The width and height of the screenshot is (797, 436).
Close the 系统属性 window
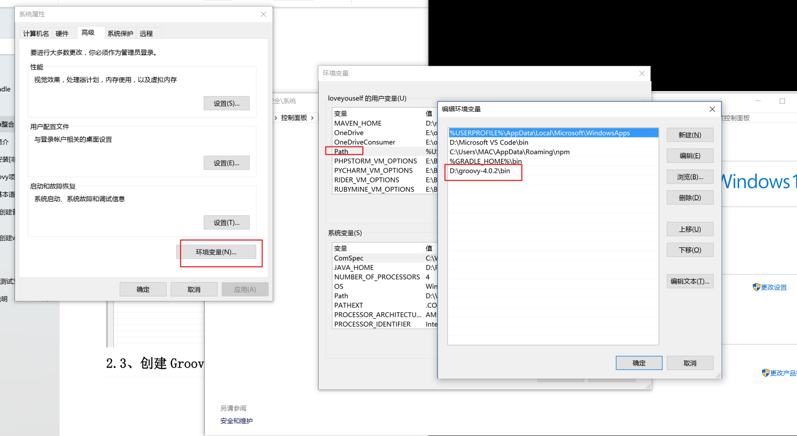[x=264, y=14]
